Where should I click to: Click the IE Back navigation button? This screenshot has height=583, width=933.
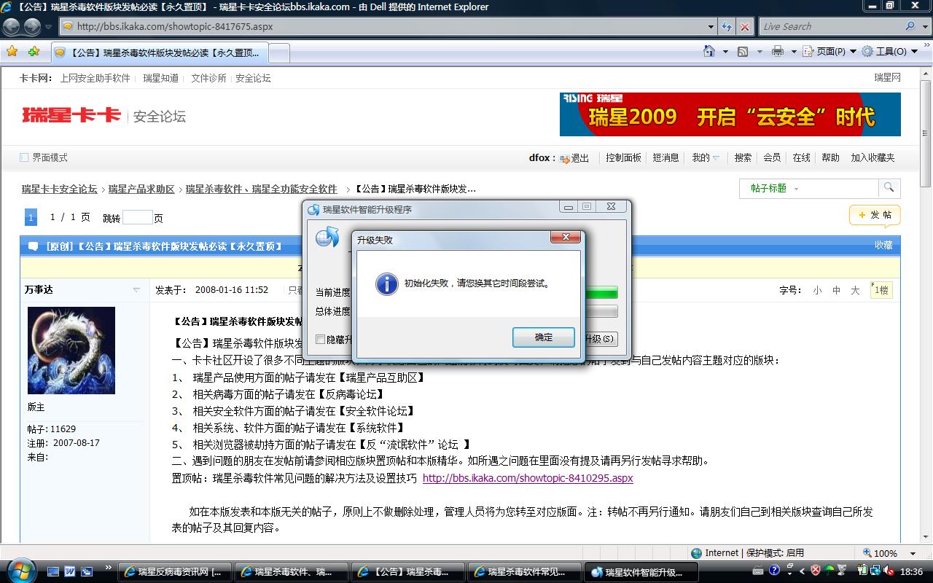point(12,27)
